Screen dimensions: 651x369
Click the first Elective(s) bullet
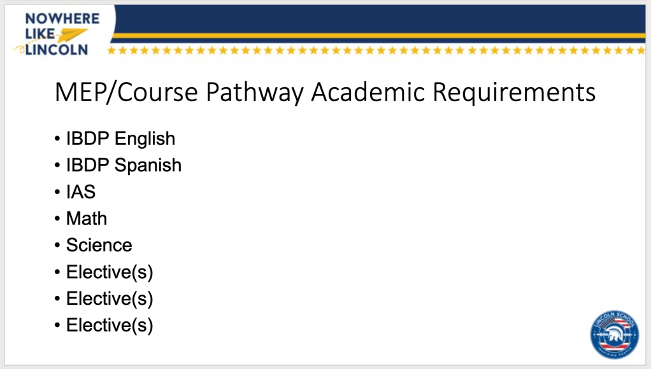110,272
